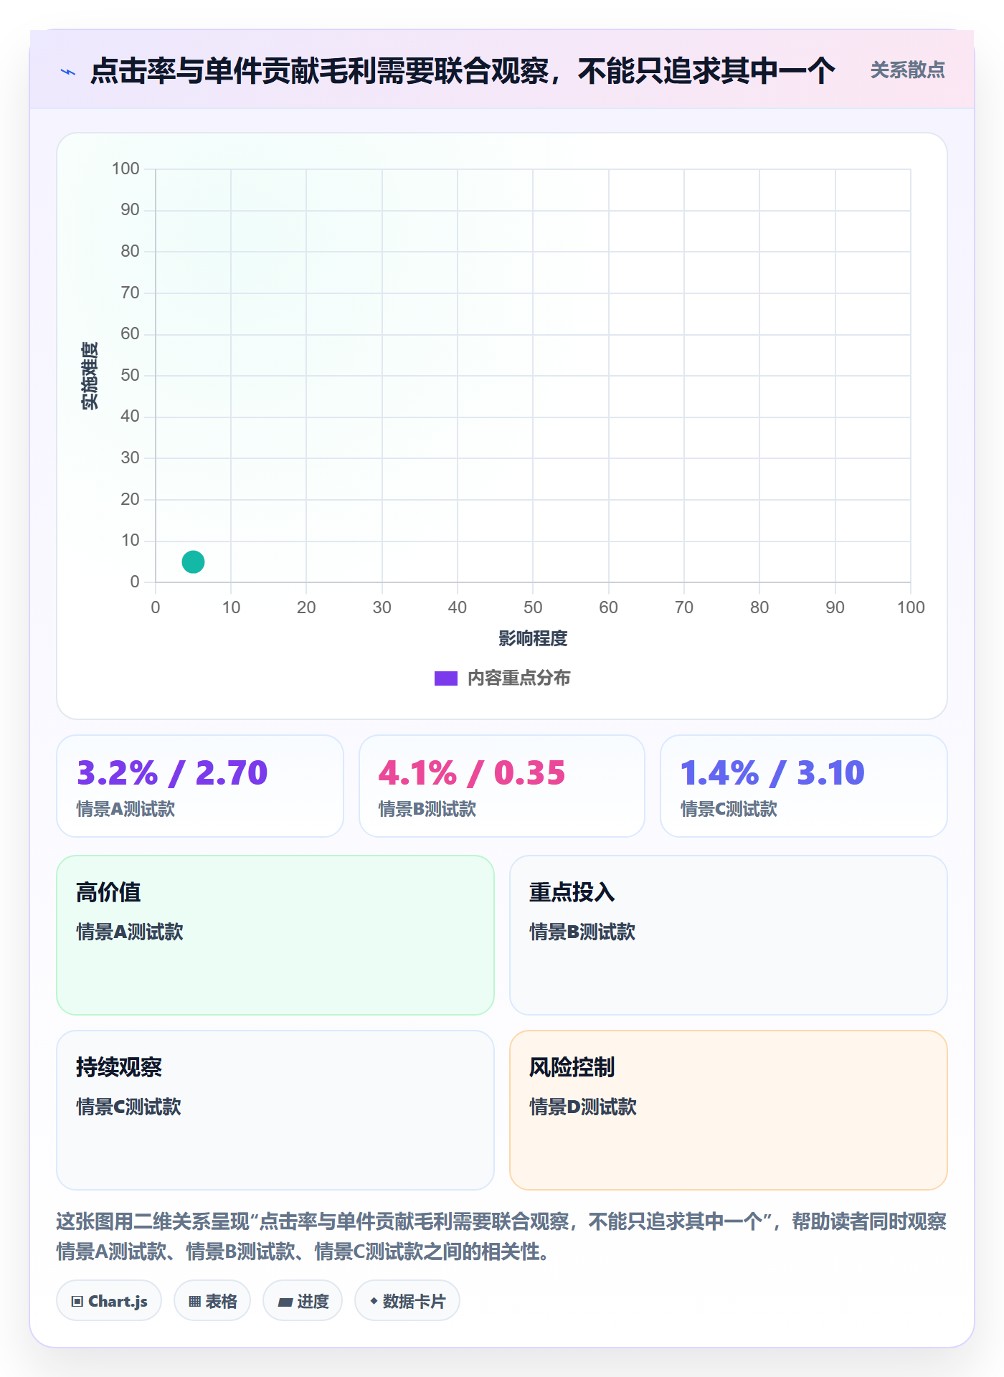
Task: Click the 数据卡片 chip
Action: click(407, 1301)
